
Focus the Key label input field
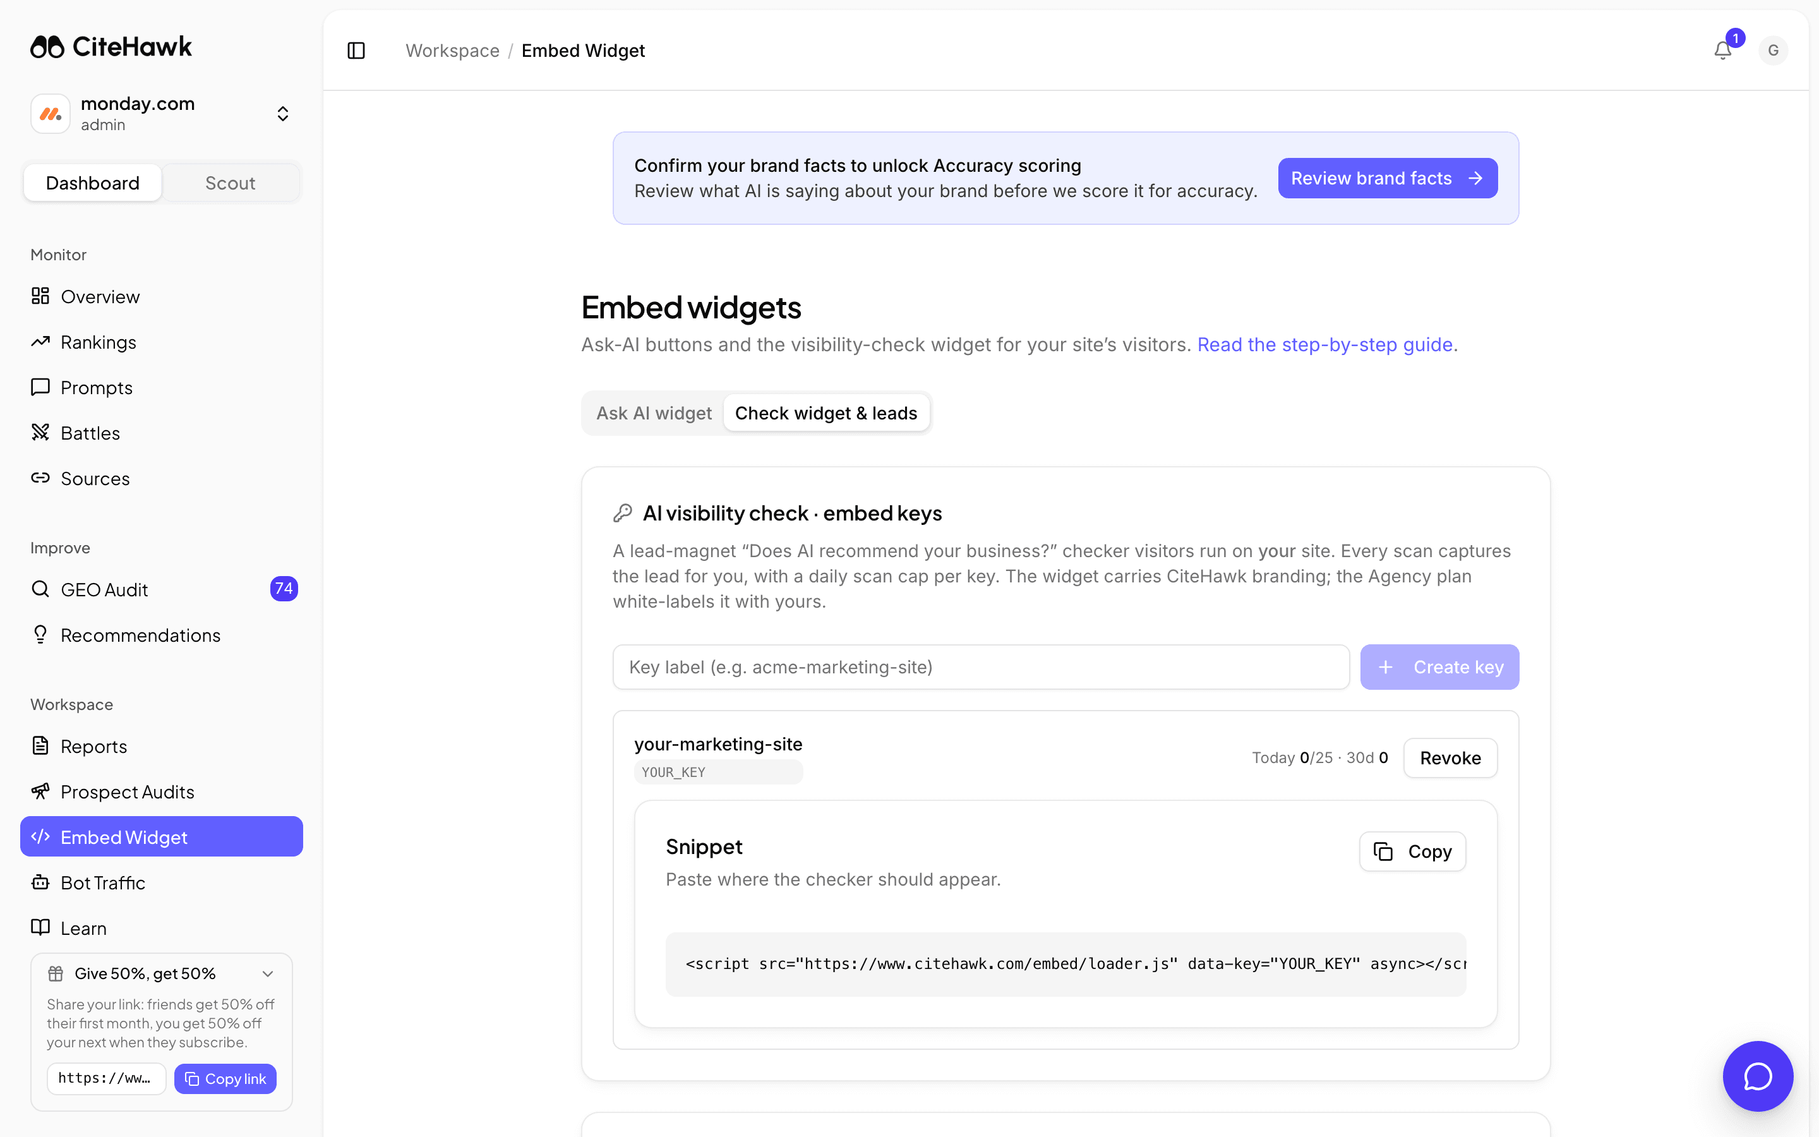click(x=981, y=667)
